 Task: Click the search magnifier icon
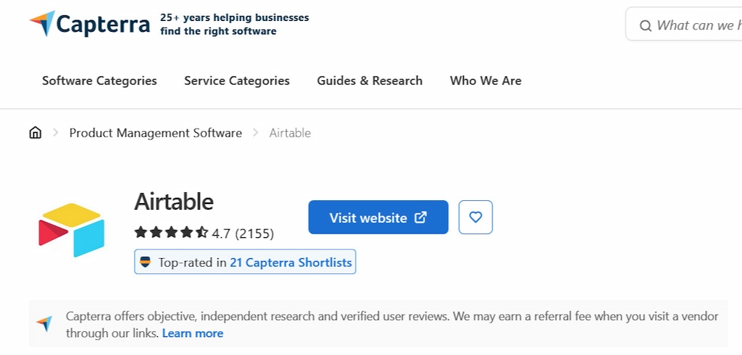click(x=645, y=26)
